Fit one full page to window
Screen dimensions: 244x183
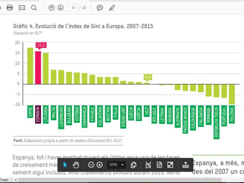point(159,165)
